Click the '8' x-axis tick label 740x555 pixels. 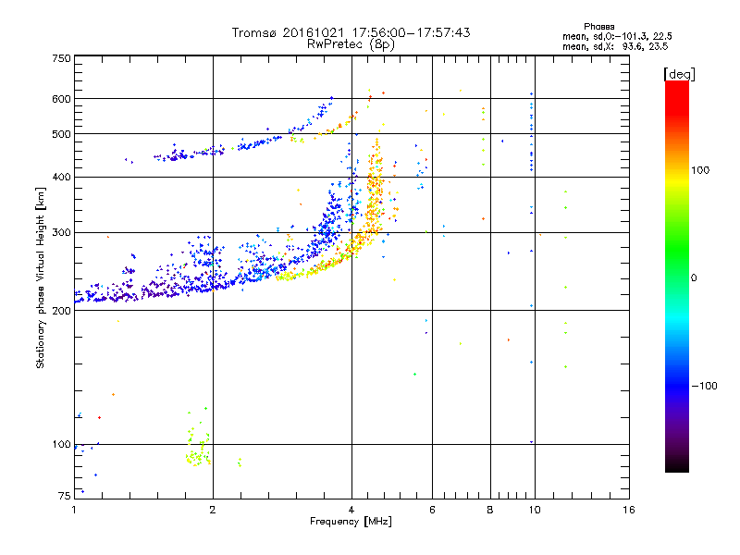tap(490, 510)
